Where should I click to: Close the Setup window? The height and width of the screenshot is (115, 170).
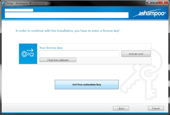tap(163, 2)
